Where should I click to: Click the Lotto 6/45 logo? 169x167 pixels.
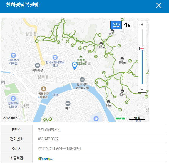tap(46, 158)
